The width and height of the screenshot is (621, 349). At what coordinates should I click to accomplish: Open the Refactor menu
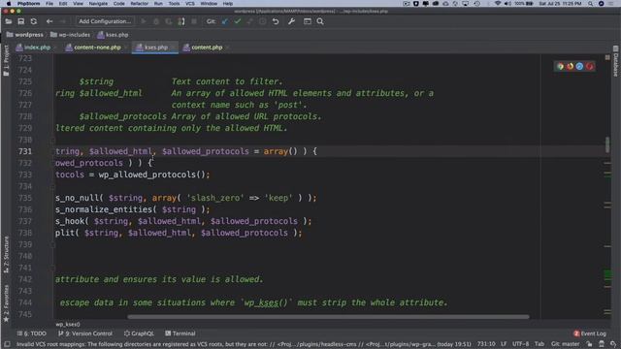point(139,4)
